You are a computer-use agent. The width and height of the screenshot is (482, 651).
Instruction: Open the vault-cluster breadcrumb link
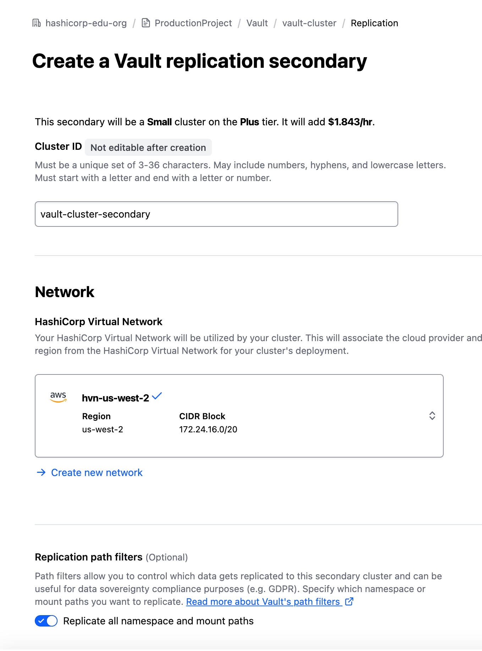(x=309, y=23)
